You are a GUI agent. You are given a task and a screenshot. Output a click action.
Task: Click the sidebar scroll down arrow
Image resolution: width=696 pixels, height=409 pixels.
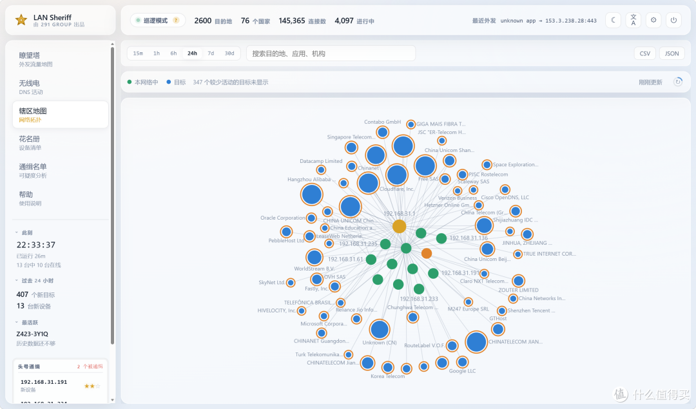(x=112, y=400)
